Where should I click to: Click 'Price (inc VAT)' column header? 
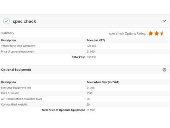(96, 40)
